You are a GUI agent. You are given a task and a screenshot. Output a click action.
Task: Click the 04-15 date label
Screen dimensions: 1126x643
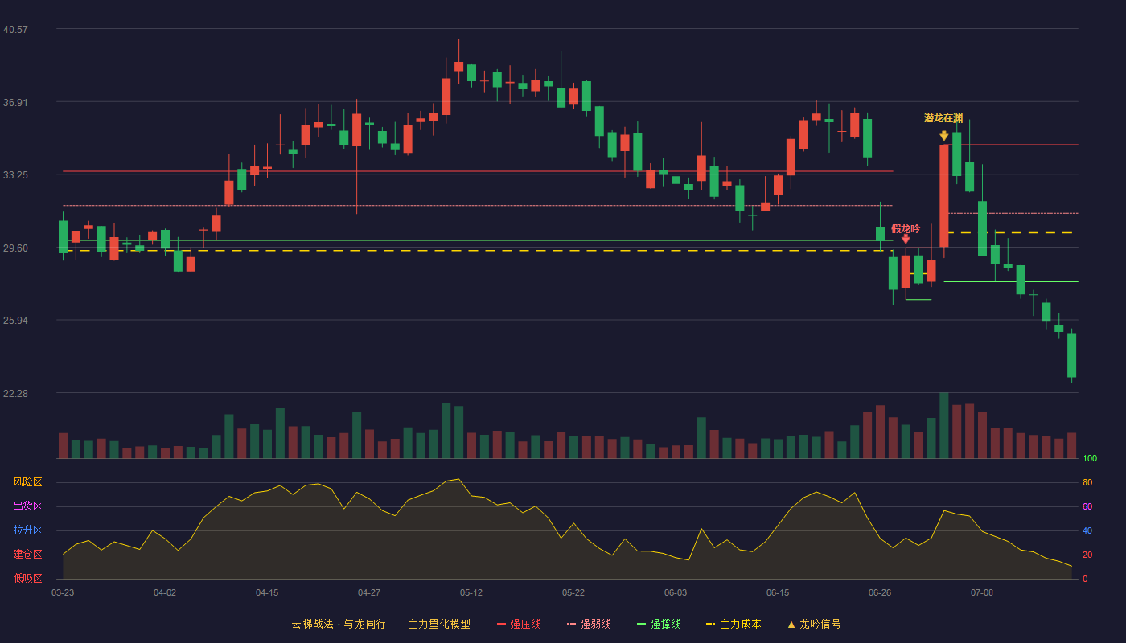pos(267,592)
